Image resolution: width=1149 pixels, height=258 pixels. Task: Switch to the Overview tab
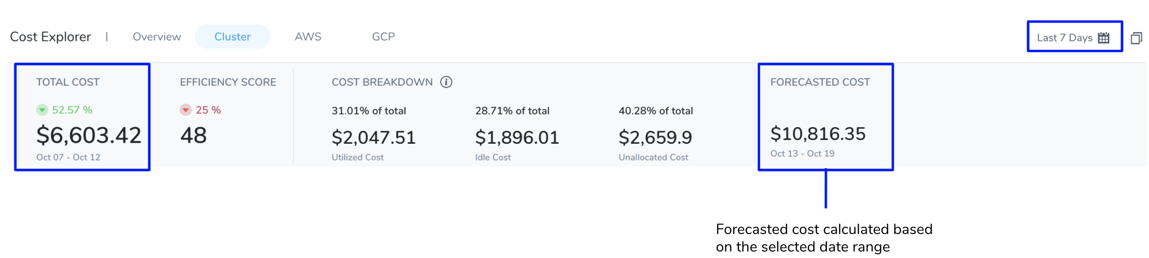pyautogui.click(x=157, y=37)
